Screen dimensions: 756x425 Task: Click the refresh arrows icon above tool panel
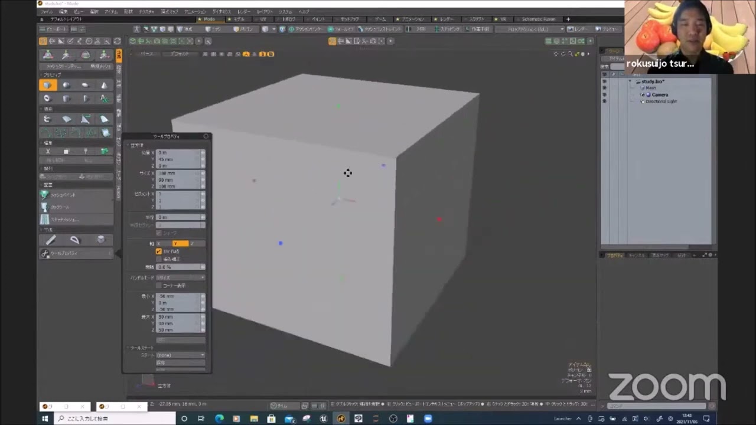[x=117, y=41]
